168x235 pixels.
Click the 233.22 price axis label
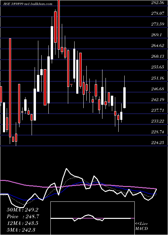point(158,121)
